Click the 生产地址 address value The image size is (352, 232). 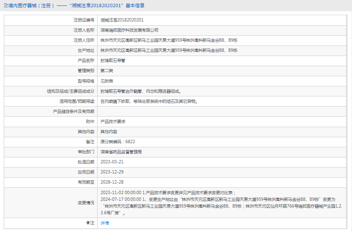point(169,51)
